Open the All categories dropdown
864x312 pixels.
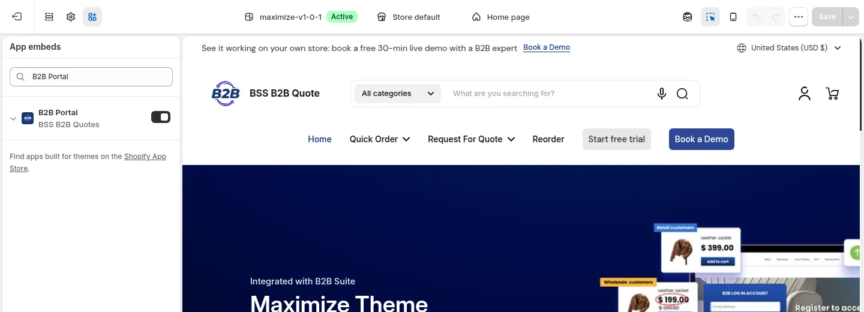pyautogui.click(x=398, y=94)
